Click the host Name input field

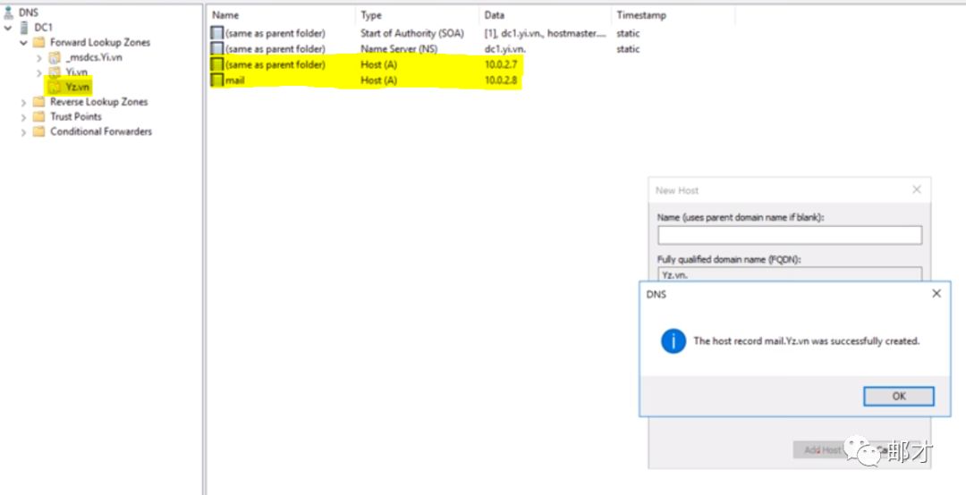(x=789, y=235)
